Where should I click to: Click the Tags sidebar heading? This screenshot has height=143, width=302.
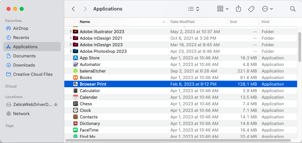(10, 126)
